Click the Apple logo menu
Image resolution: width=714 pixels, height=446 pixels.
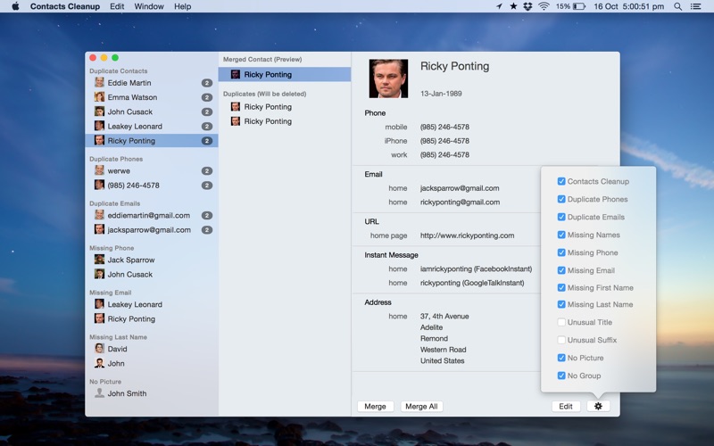pos(15,6)
